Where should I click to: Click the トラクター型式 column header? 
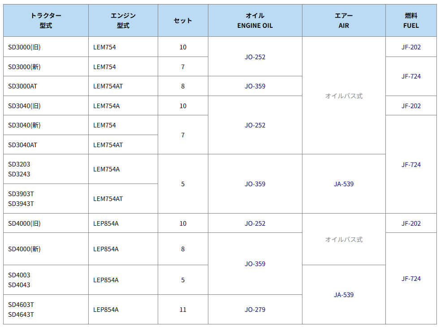tap(46, 21)
